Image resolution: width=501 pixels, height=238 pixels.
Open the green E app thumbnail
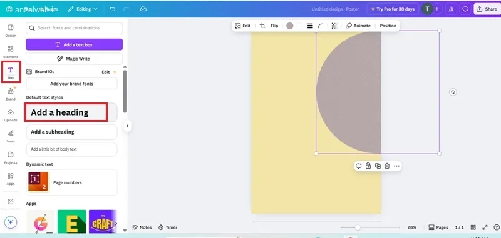[x=71, y=221]
